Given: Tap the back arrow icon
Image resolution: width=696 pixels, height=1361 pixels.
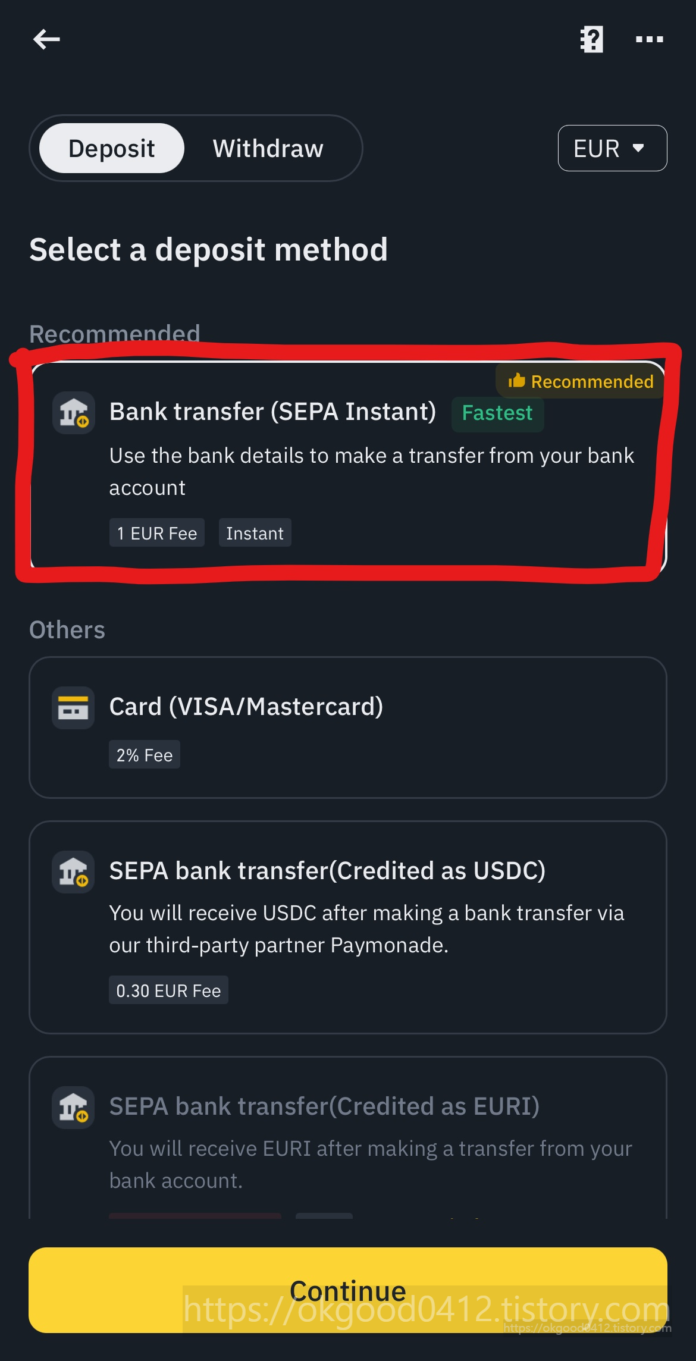Looking at the screenshot, I should click(46, 39).
